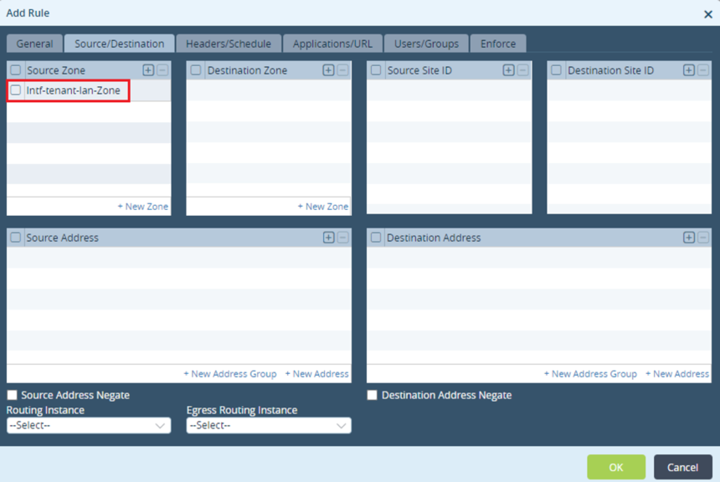The width and height of the screenshot is (720, 482).
Task: Click the remove icon in Source Address panel
Action: pos(342,238)
